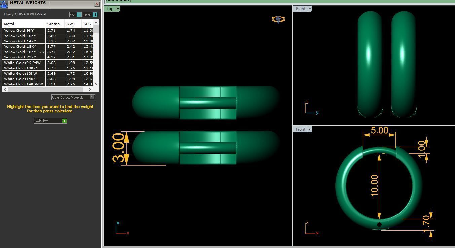The height and width of the screenshot is (248, 455).
Task: Click the 5.00 dimension in Front viewport
Action: point(379,130)
